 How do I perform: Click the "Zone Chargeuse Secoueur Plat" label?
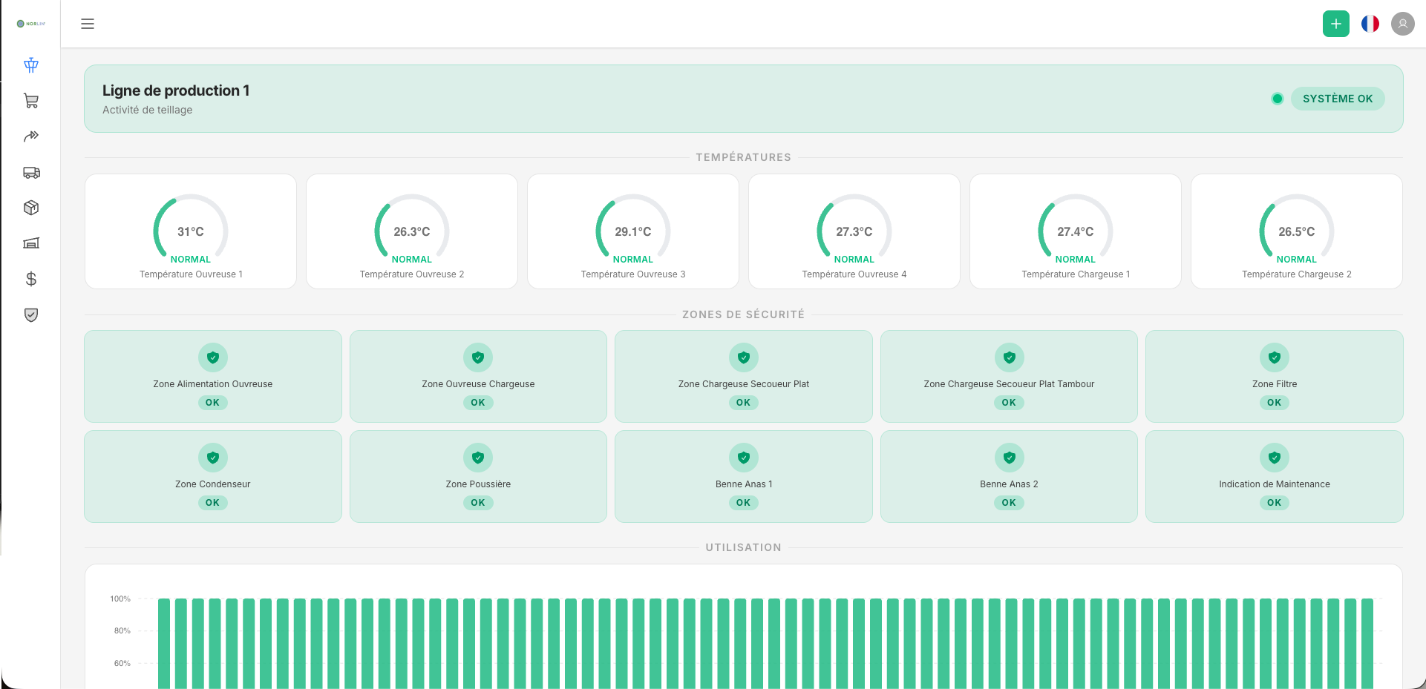tap(744, 384)
